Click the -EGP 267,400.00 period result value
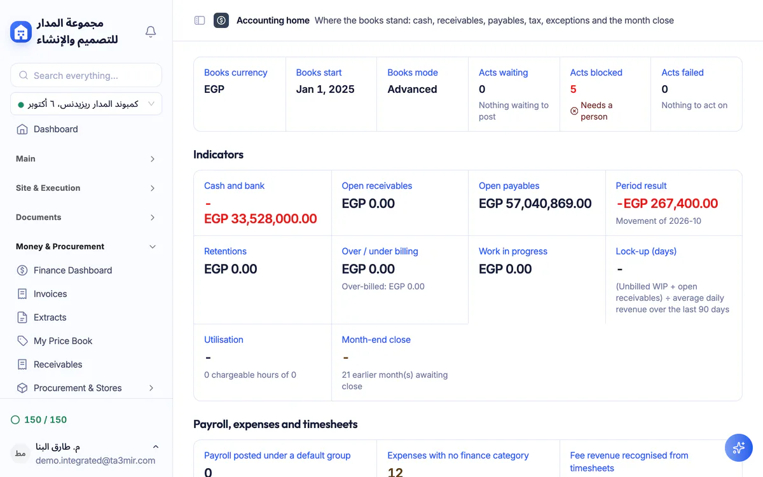The image size is (763, 477). [666, 204]
